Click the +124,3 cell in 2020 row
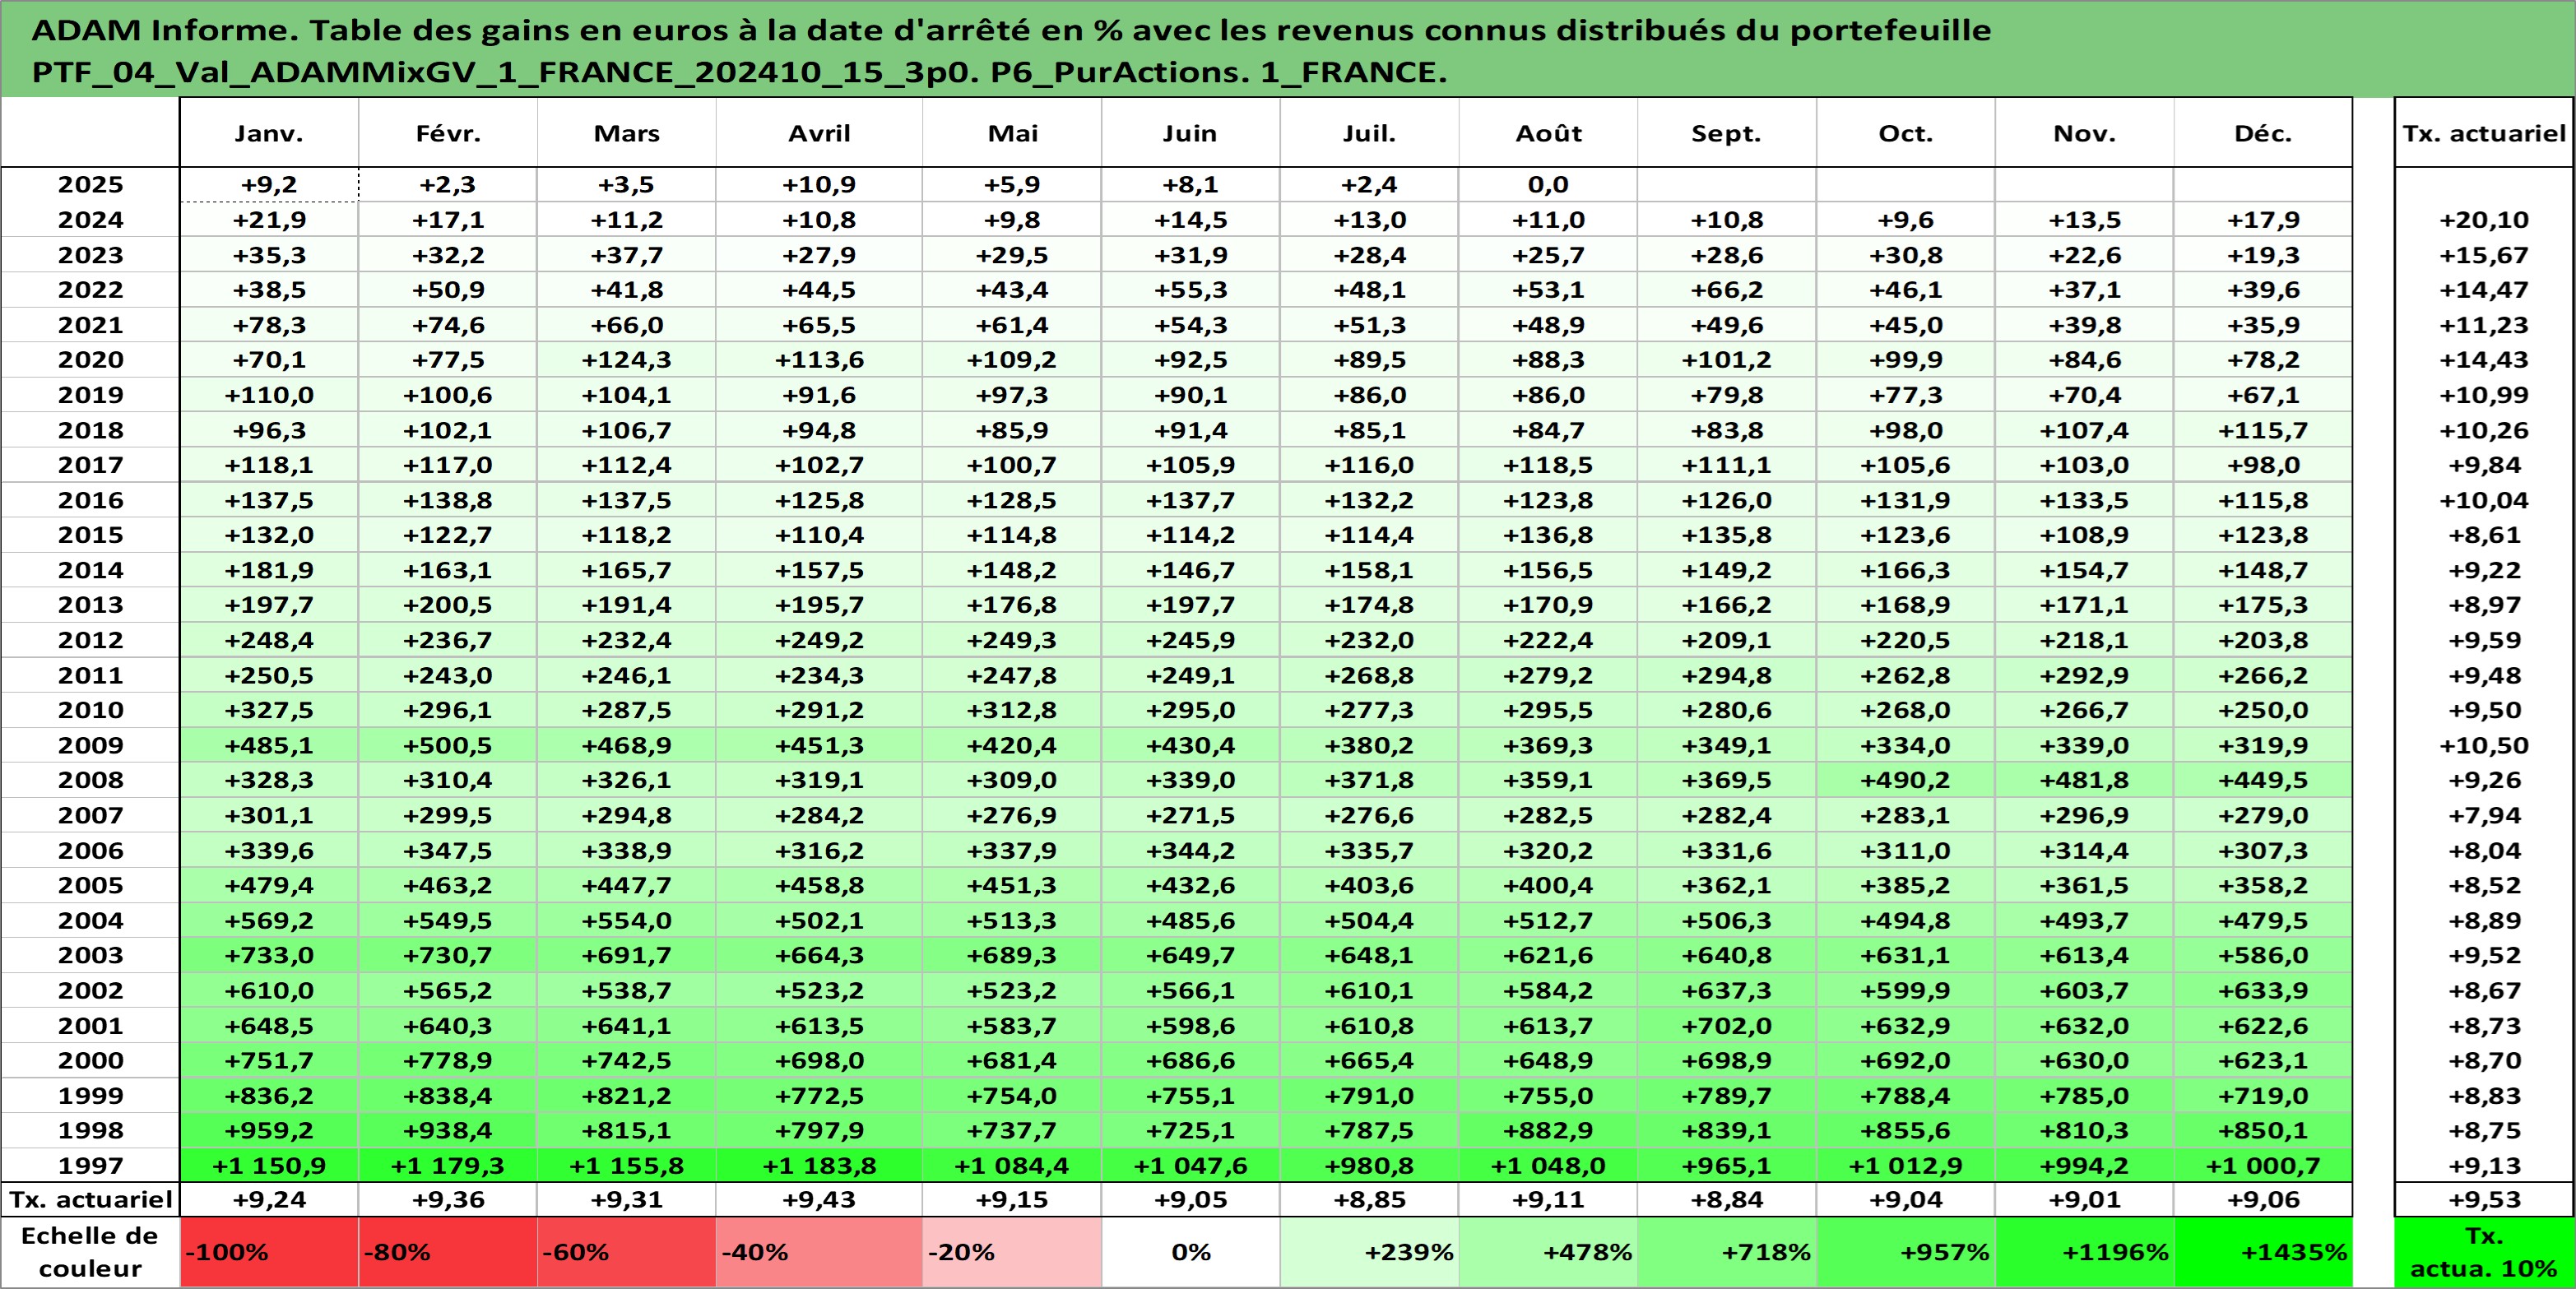The width and height of the screenshot is (2576, 1289). click(x=627, y=359)
